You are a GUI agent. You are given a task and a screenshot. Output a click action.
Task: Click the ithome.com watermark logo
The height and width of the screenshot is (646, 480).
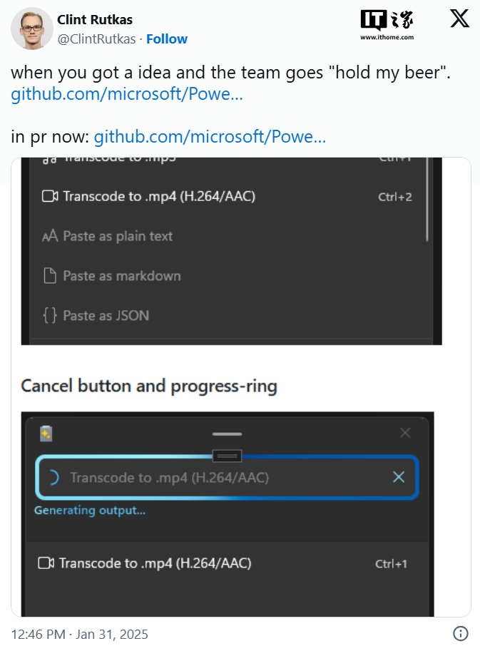pos(387,24)
